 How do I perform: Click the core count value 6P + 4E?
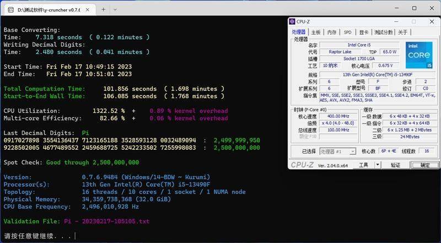389,152
